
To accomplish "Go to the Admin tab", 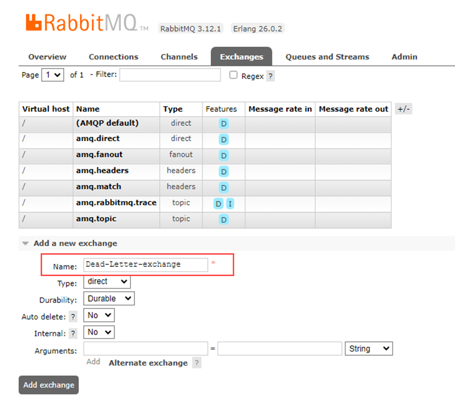I will point(405,57).
